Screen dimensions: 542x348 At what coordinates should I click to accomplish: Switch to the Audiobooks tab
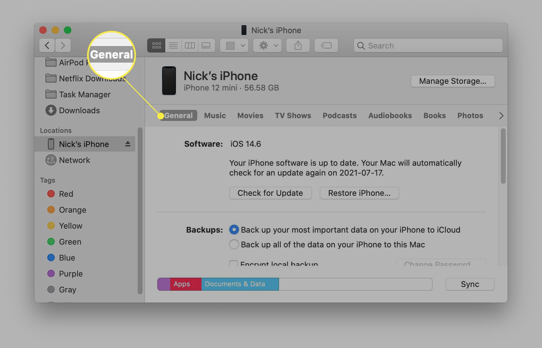coord(390,115)
